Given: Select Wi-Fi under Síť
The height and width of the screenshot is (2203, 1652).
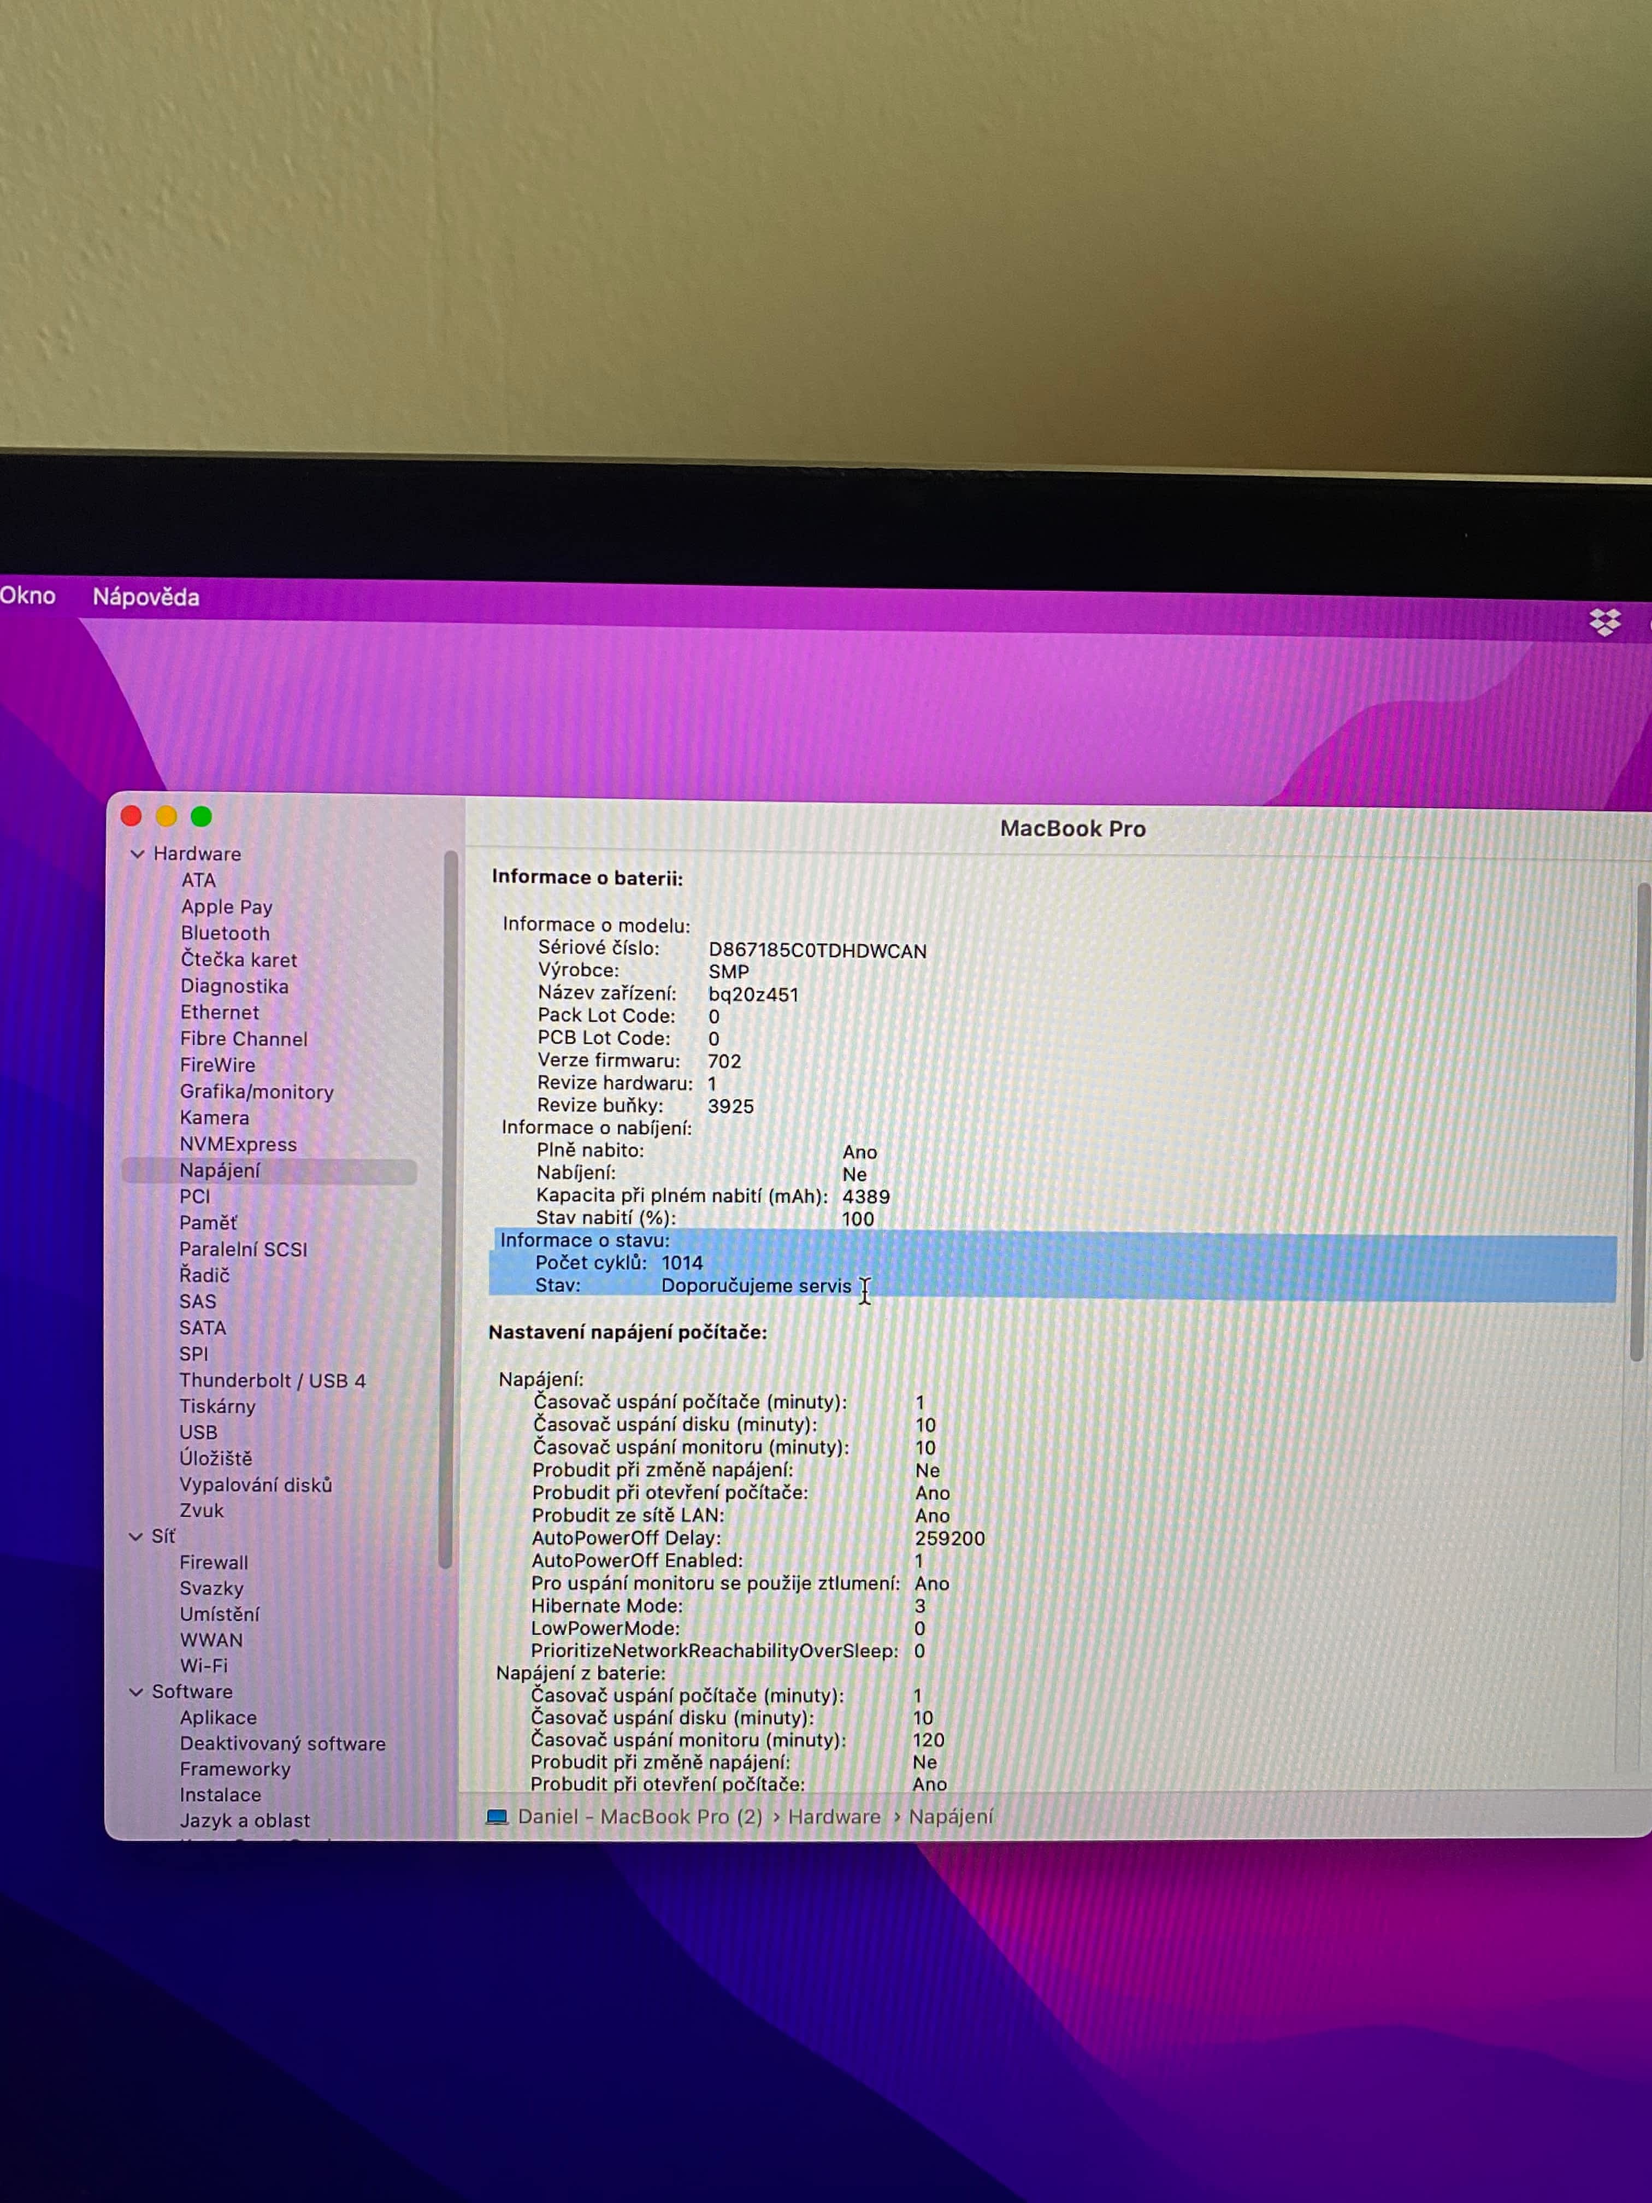Looking at the screenshot, I should click(203, 1665).
